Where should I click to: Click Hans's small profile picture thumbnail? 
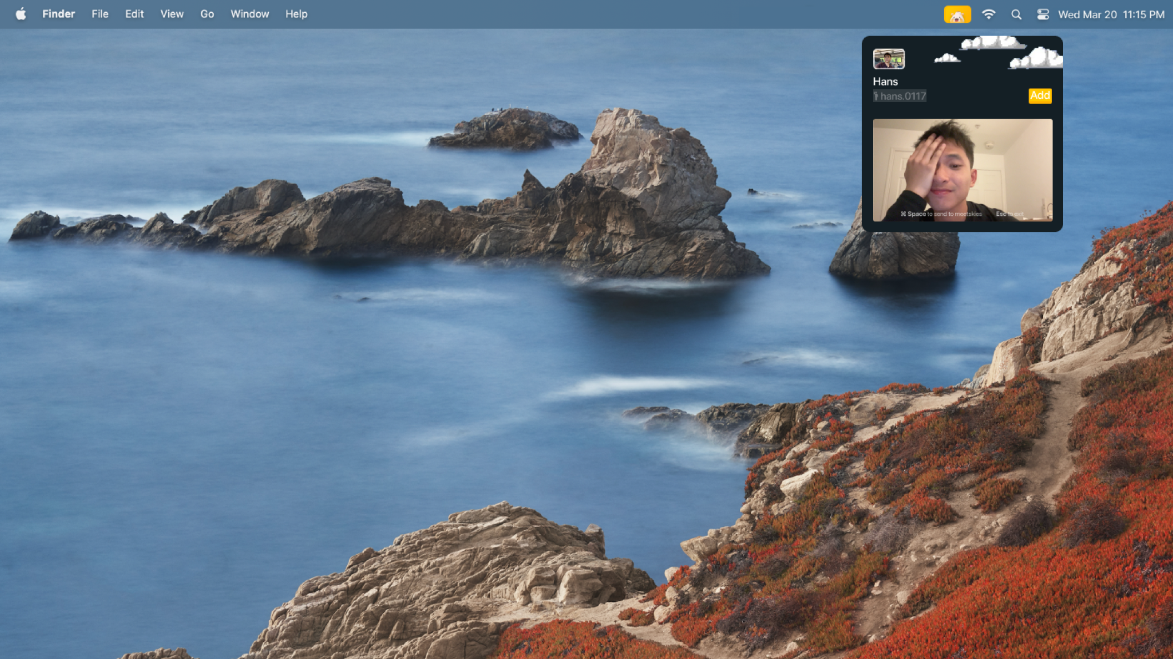(889, 59)
